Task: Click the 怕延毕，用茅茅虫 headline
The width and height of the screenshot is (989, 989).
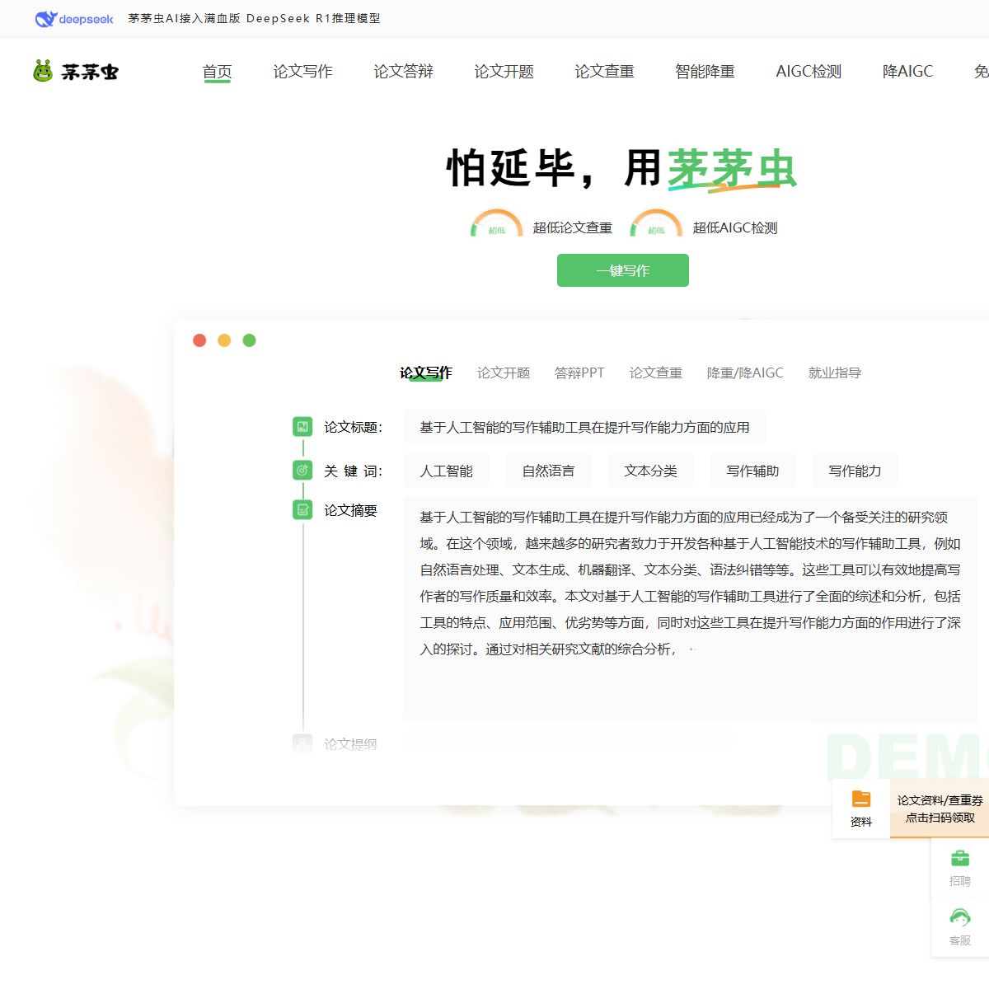Action: (x=621, y=169)
